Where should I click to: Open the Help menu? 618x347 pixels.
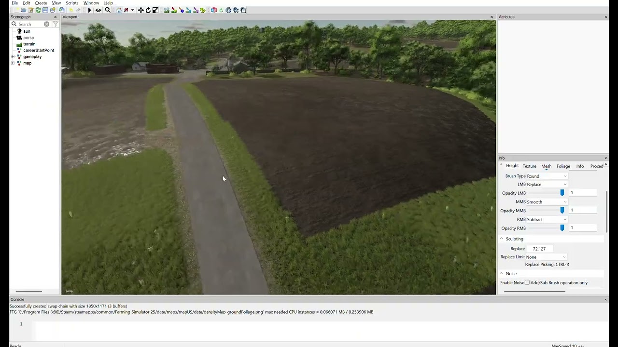pyautogui.click(x=109, y=3)
